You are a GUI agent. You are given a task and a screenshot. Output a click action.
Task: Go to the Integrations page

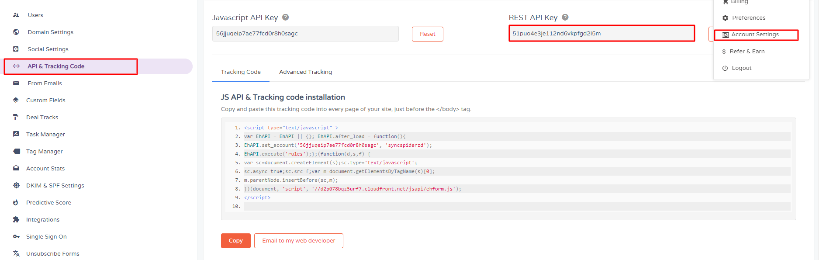[x=43, y=219]
